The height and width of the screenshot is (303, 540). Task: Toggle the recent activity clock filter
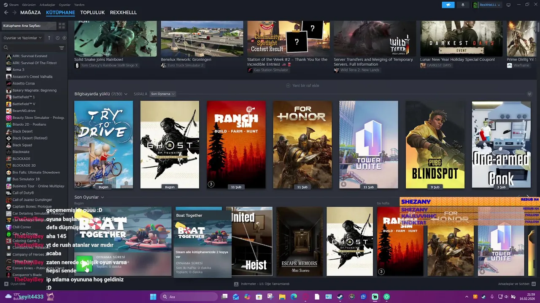point(58,38)
